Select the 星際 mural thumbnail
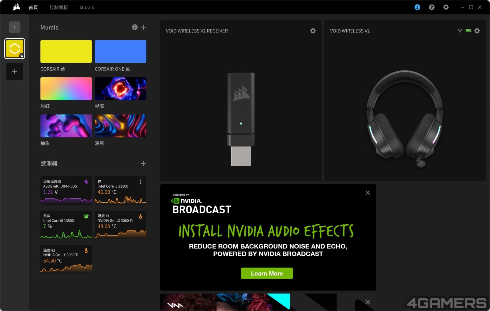This screenshot has height=311, width=490. click(121, 89)
